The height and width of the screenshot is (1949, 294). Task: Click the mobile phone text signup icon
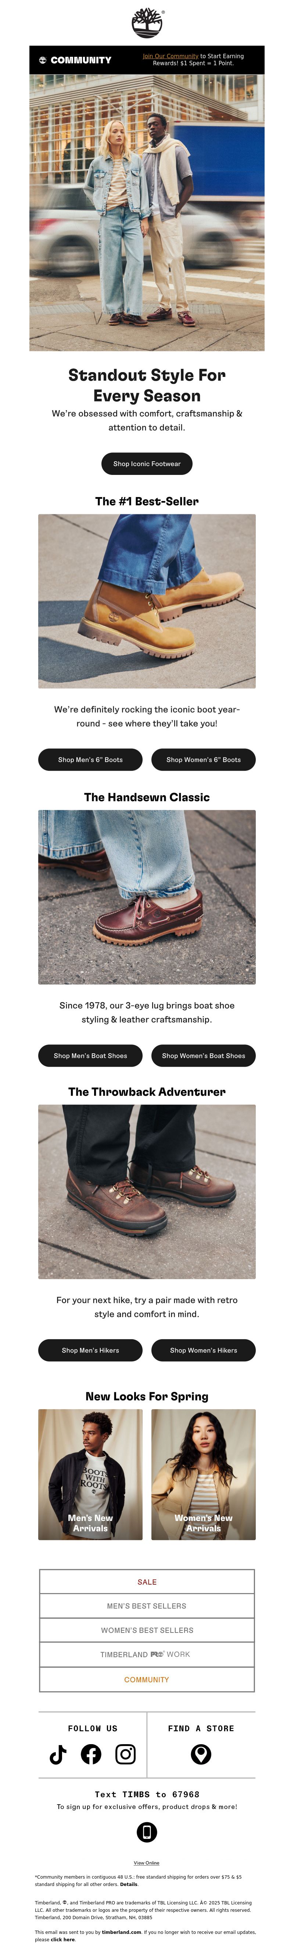click(x=147, y=1832)
